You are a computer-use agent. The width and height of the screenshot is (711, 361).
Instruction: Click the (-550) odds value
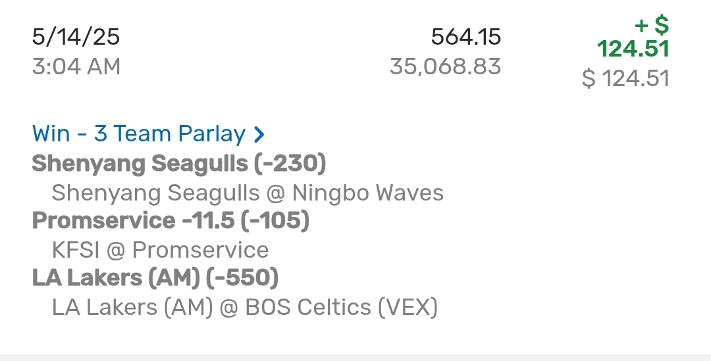242,278
